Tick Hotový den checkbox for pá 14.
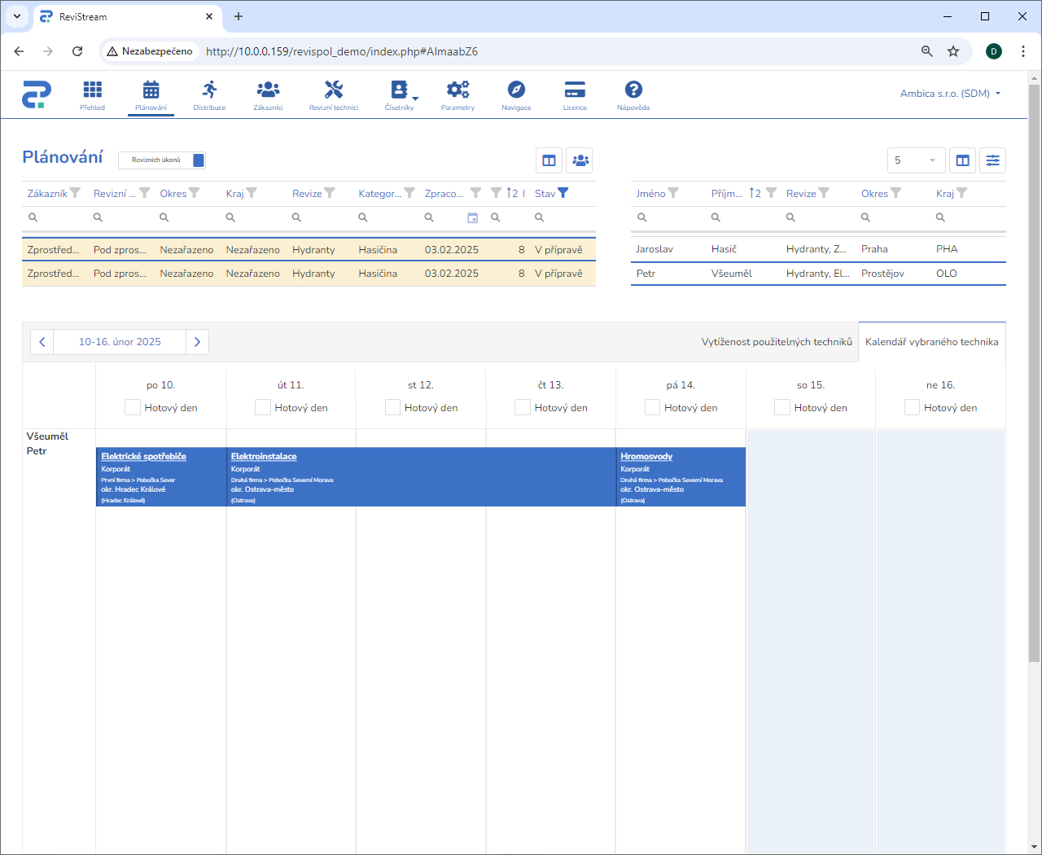The image size is (1042, 855). point(652,407)
